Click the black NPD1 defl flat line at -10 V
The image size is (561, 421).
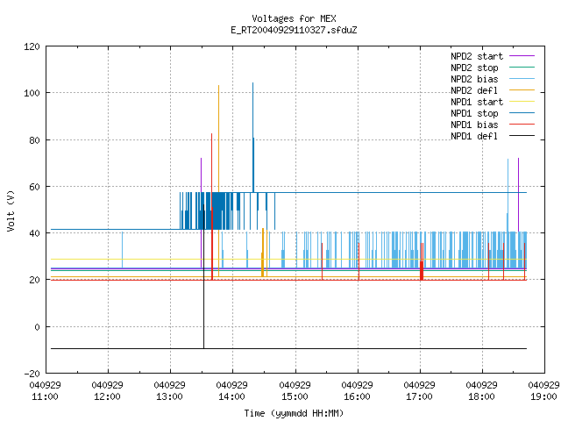tap(288, 348)
